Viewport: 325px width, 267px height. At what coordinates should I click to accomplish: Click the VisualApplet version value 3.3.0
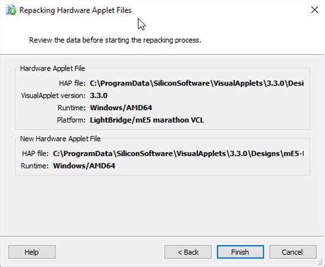pos(99,95)
